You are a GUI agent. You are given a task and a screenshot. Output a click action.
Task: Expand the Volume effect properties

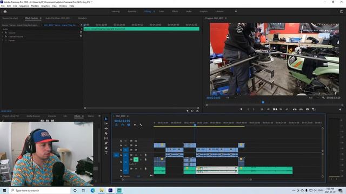coord(3,33)
